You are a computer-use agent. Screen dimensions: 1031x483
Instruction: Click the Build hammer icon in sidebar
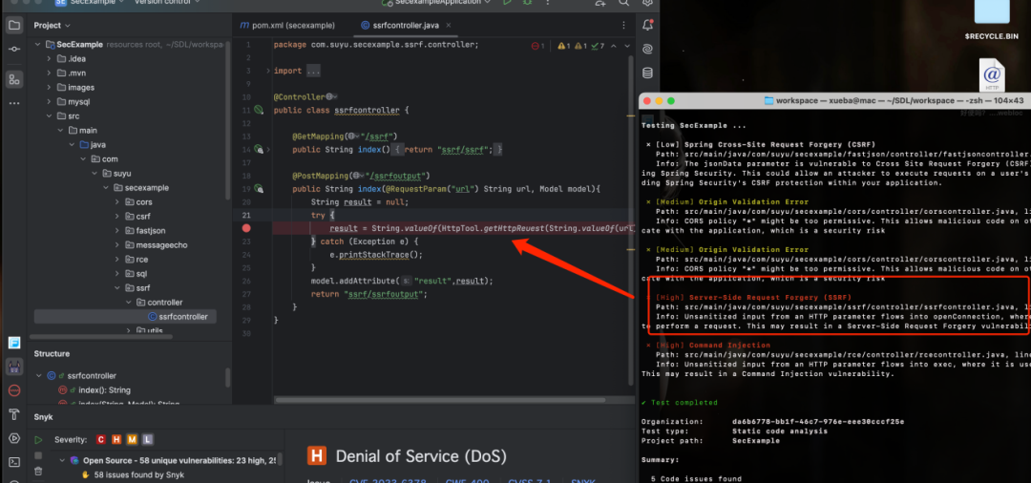[14, 414]
